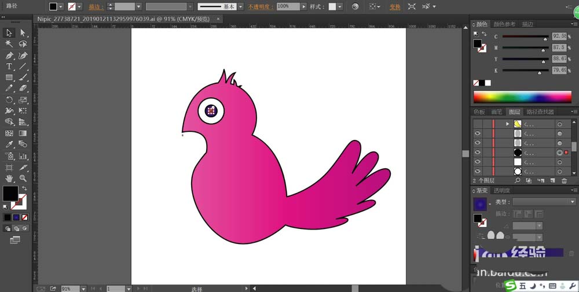This screenshot has width=579, height=292.
Task: Select the Pen tool
Action: point(9,56)
